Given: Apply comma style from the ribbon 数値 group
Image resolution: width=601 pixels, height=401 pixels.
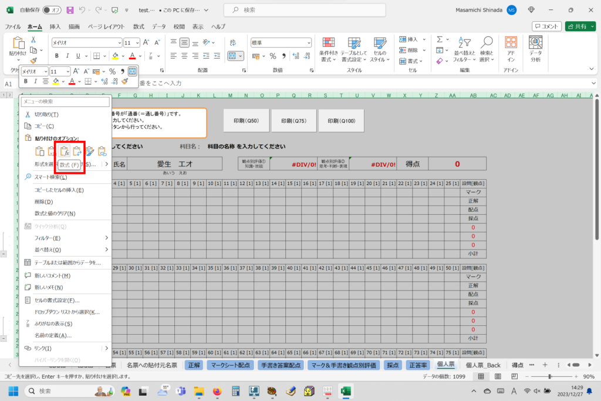Looking at the screenshot, I should click(x=283, y=56).
